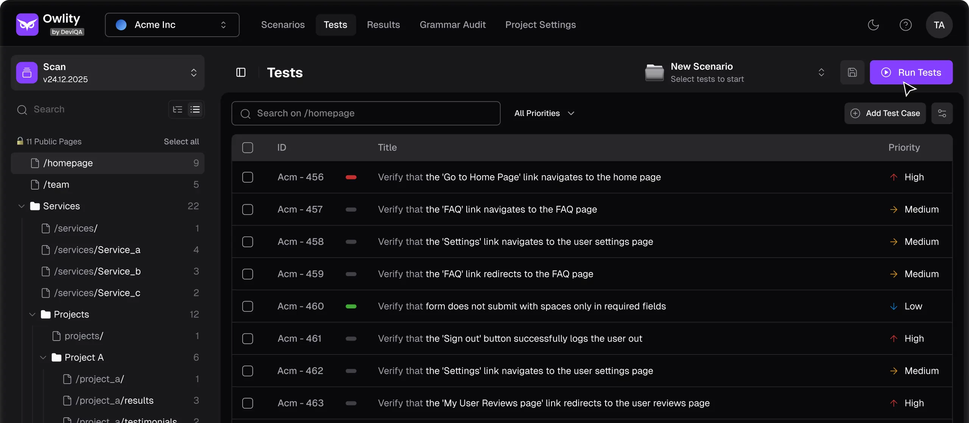Go to the Scenarios tab

pos(283,25)
